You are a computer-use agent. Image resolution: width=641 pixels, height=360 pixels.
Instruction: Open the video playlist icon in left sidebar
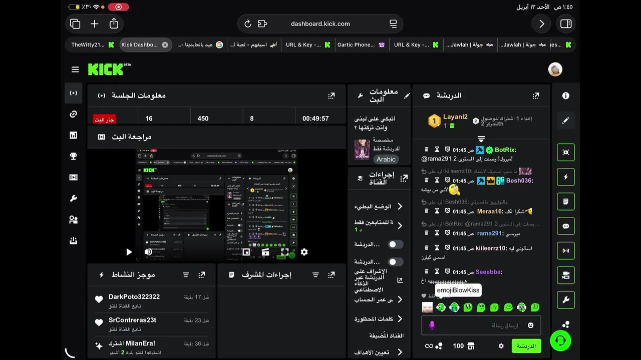pos(74,177)
